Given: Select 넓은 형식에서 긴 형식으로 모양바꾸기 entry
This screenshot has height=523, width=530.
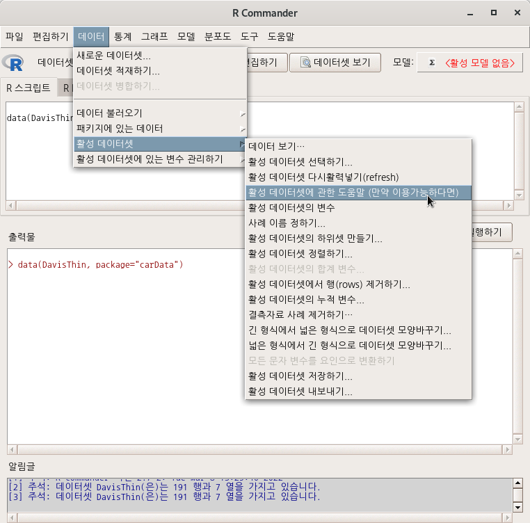Looking at the screenshot, I should pos(358,346).
